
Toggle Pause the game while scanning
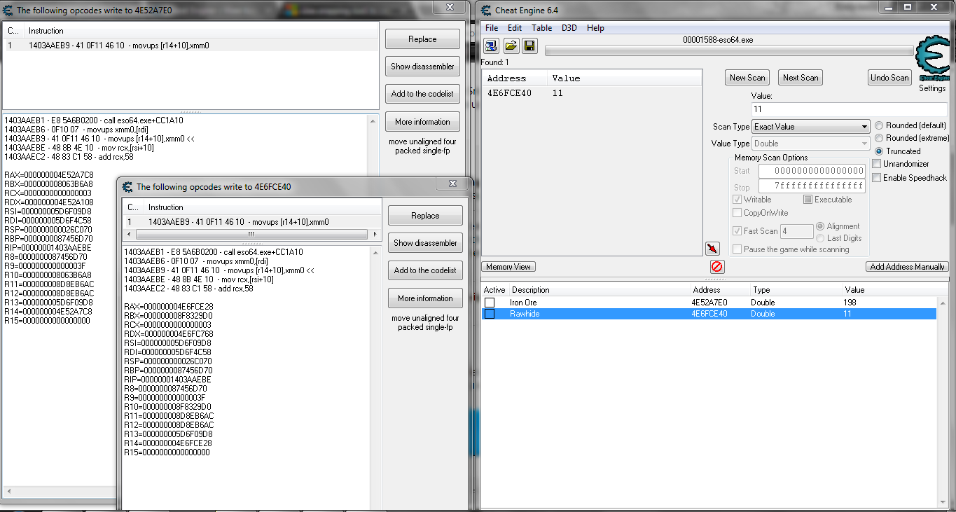click(737, 249)
